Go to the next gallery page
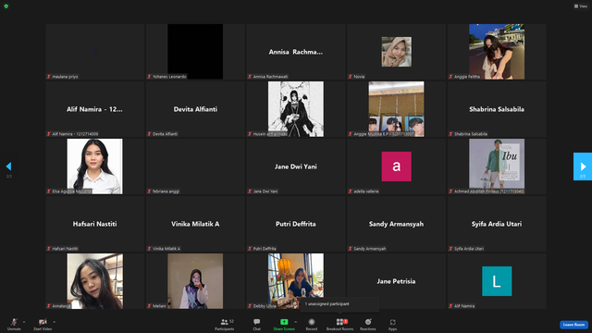 [x=583, y=166]
